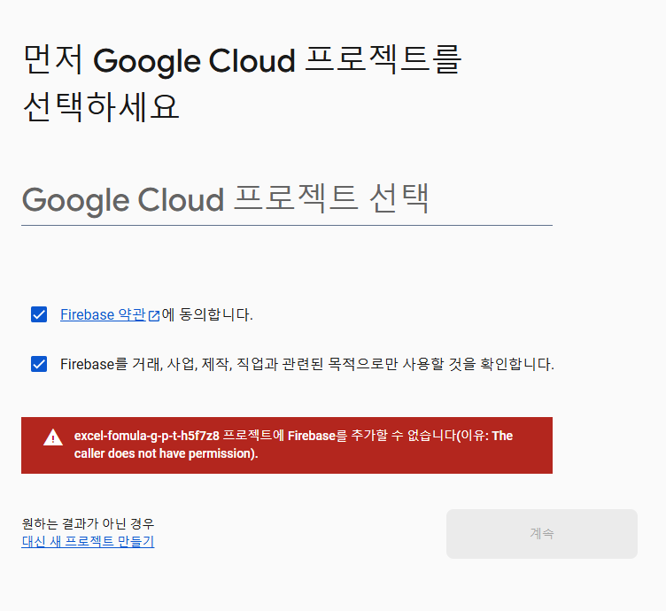Screen dimensions: 666x611
Task: Open the Firebase 약관 link
Action: pyautogui.click(x=103, y=314)
